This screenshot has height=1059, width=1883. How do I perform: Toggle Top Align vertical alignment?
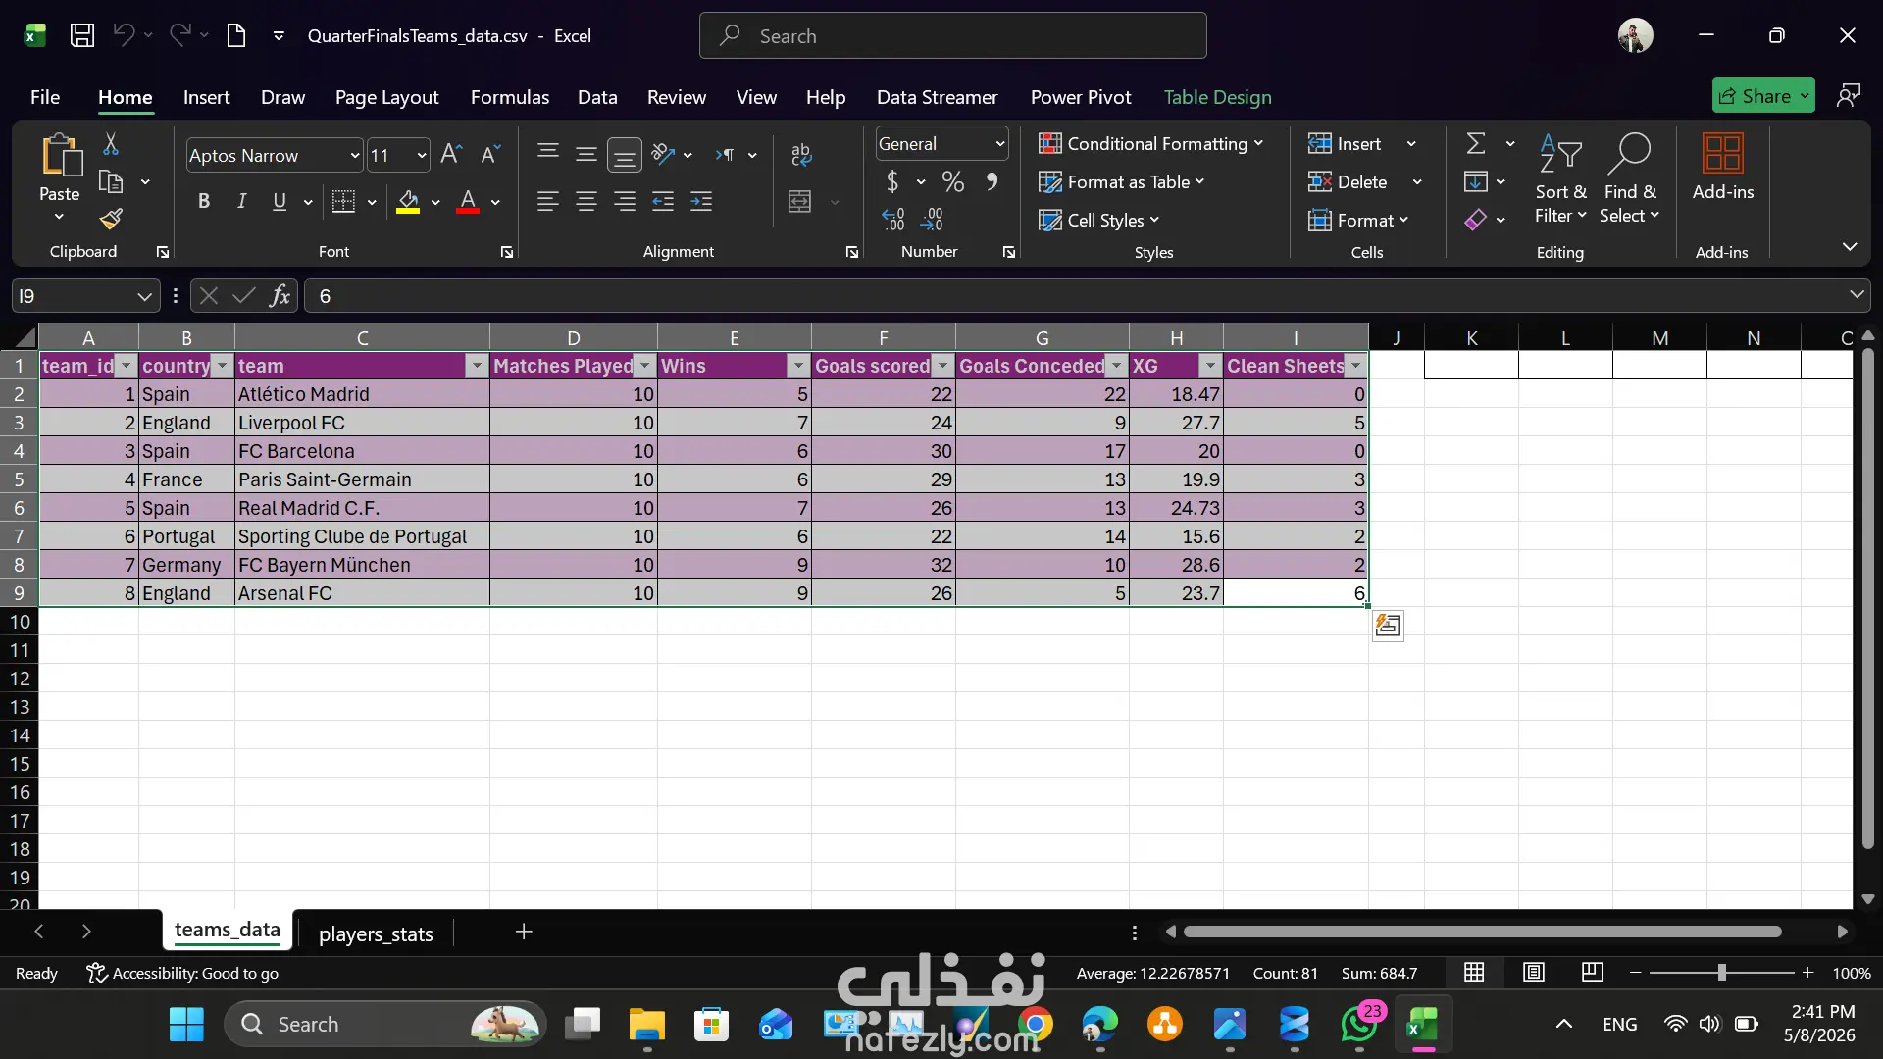click(548, 152)
